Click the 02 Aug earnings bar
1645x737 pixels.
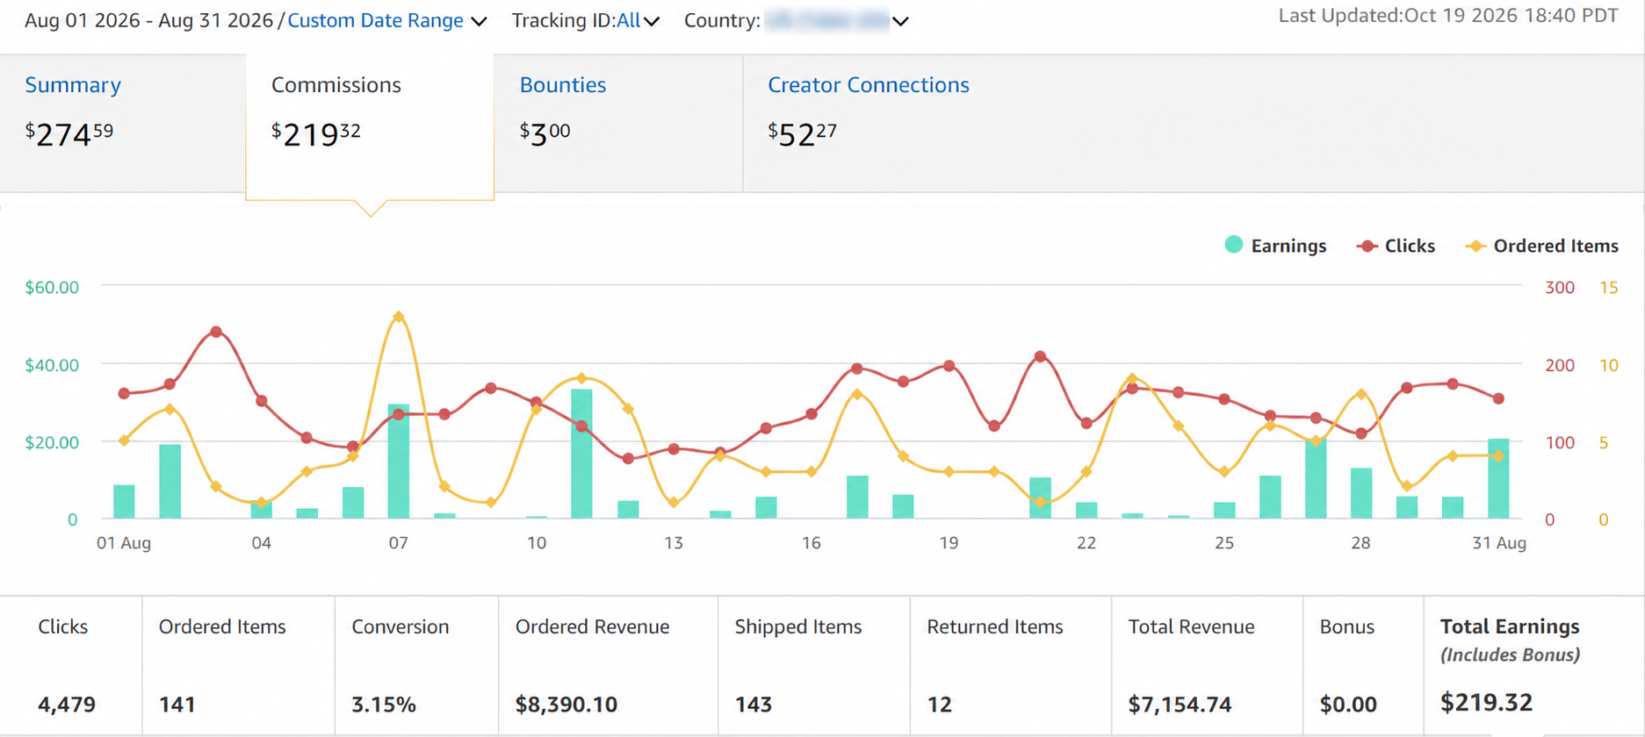[170, 482]
